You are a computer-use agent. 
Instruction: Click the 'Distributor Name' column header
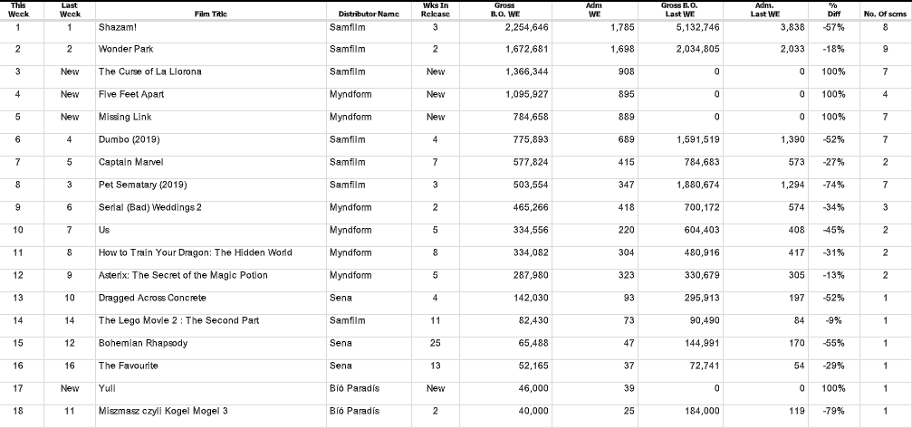tap(369, 14)
